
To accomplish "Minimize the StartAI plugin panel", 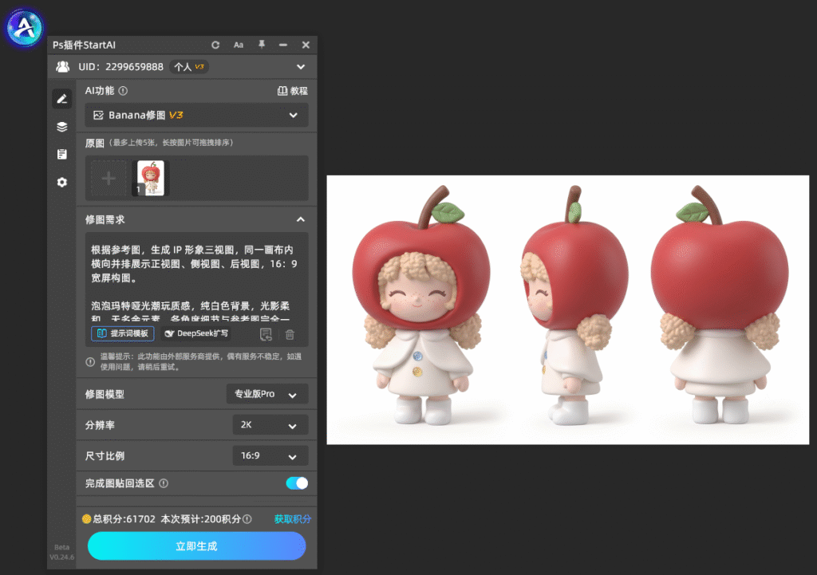I will [283, 45].
